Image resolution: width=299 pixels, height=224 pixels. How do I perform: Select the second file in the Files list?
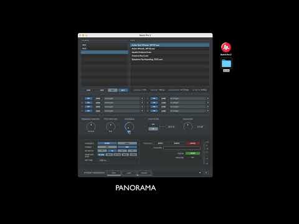pos(169,49)
